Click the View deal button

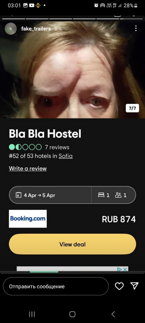coord(72,244)
